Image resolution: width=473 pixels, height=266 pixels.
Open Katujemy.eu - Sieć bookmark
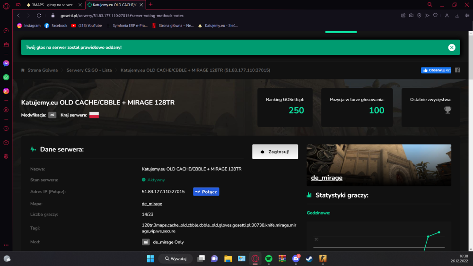click(x=218, y=26)
